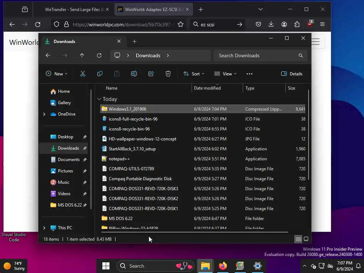Click the vertical scrollbar in the file list
Image resolution: width=364 pixels, height=273 pixels.
[x=309, y=135]
